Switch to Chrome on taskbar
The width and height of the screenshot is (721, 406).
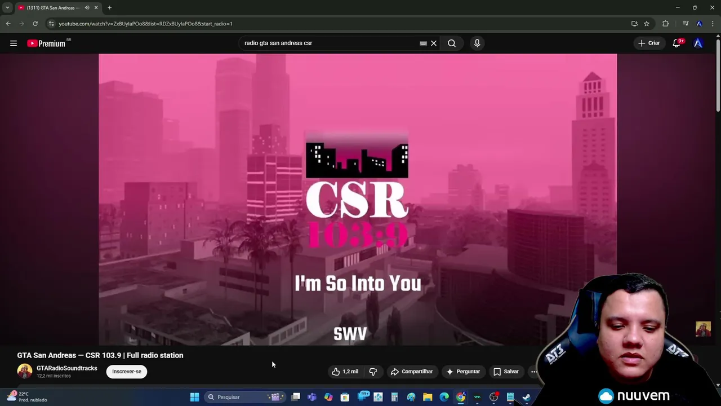pyautogui.click(x=461, y=397)
